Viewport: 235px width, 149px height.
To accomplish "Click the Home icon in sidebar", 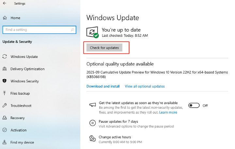I will pos(5,18).
